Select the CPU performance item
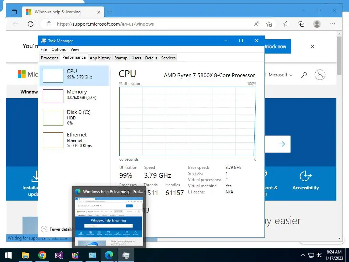Image resolution: width=349 pixels, height=262 pixels. 74,75
